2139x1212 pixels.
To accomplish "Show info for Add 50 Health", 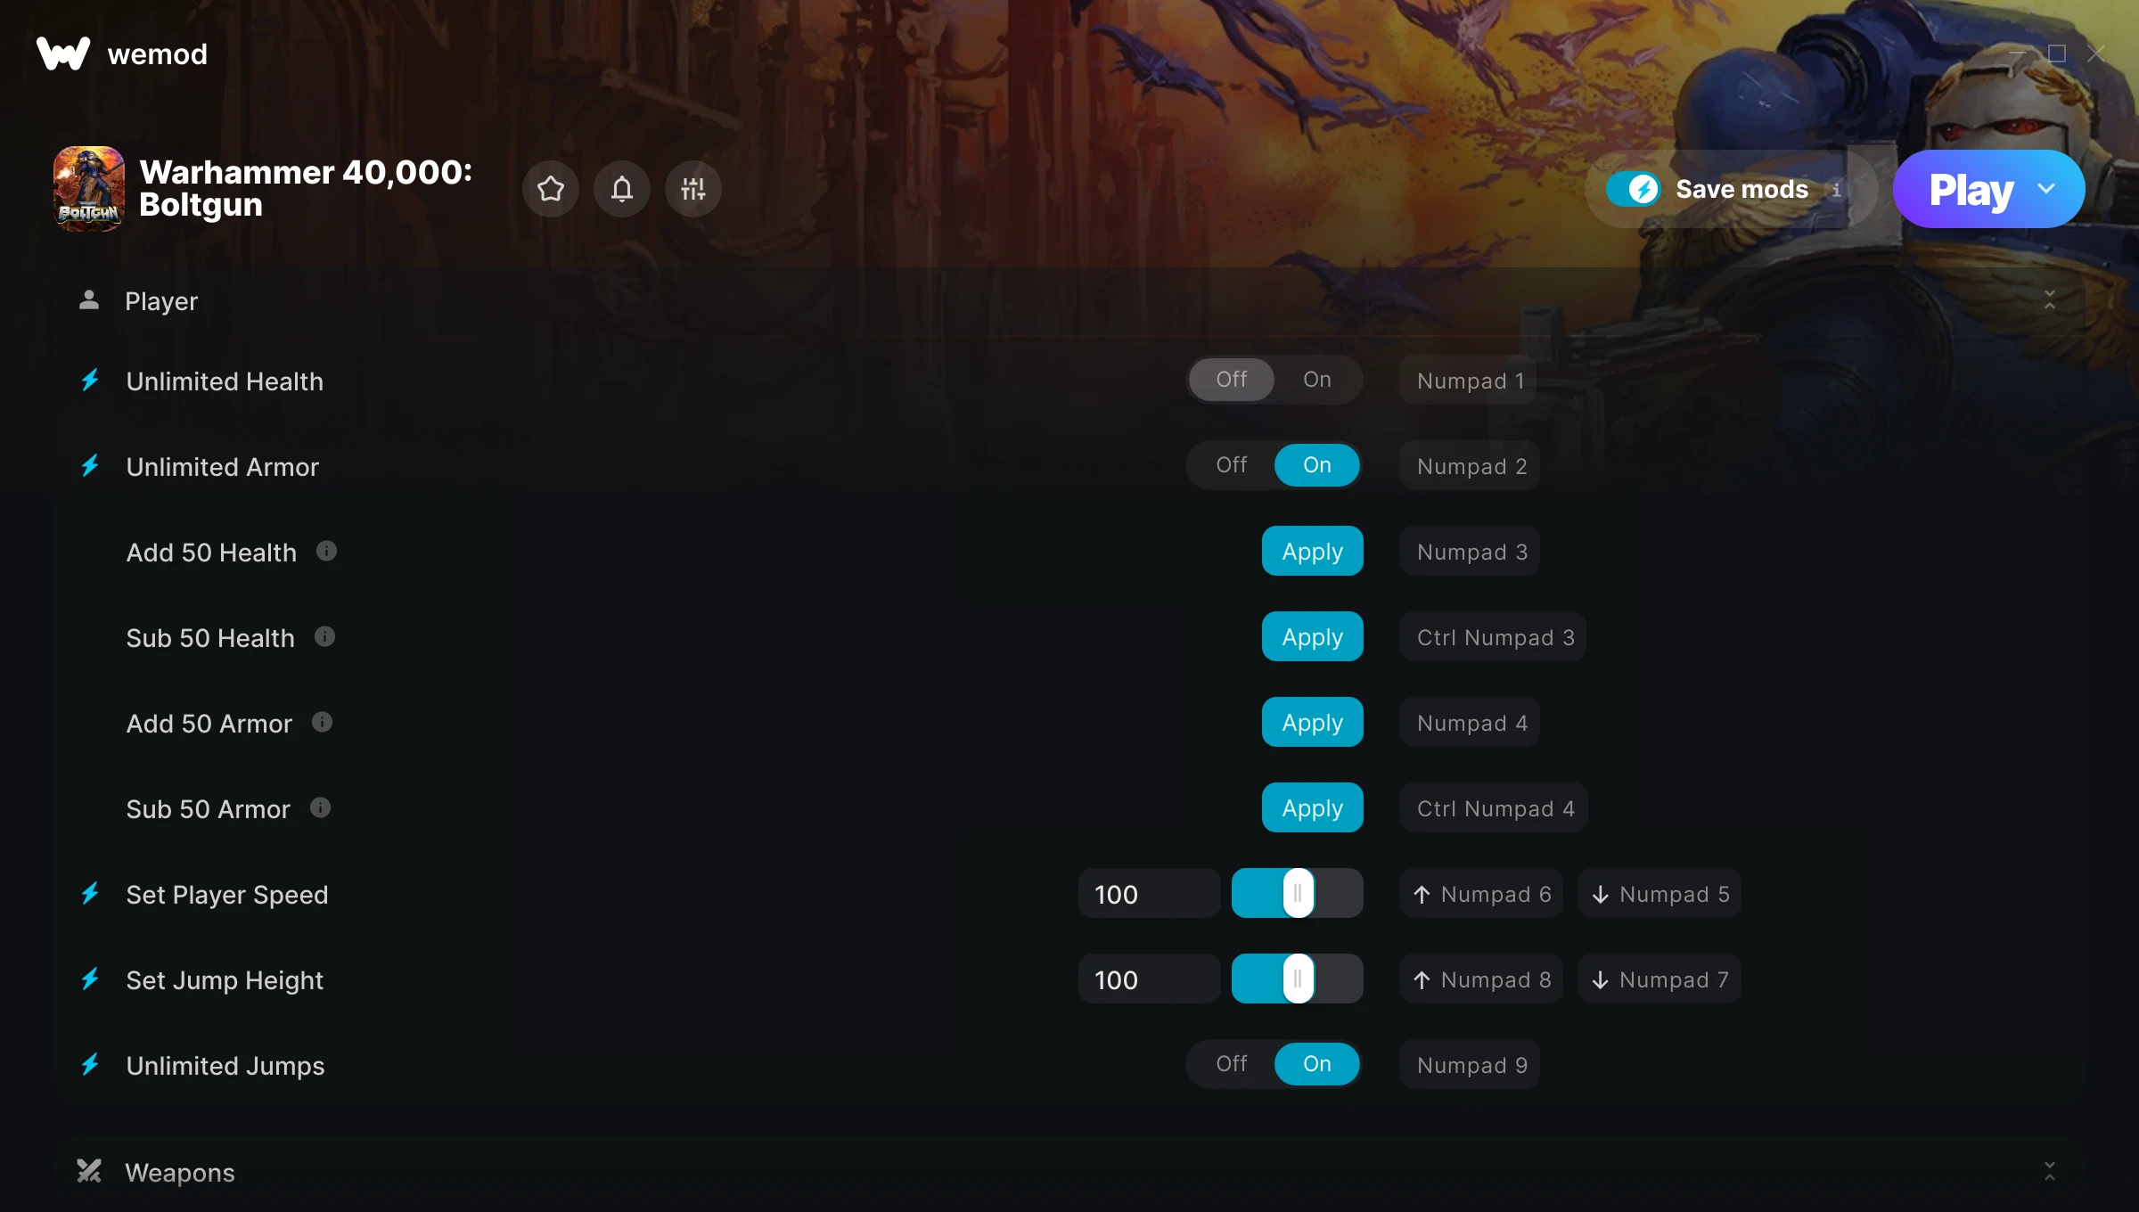I will (327, 551).
